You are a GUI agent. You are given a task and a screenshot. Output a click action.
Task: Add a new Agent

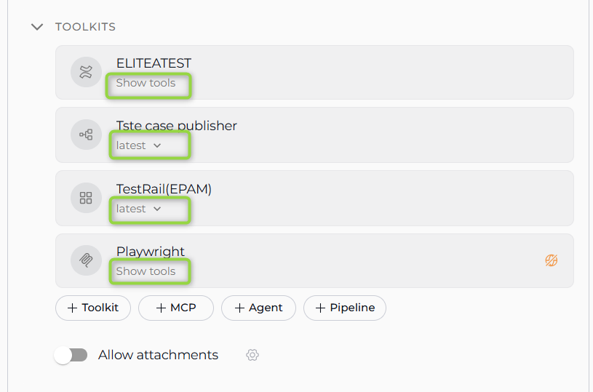pos(258,308)
